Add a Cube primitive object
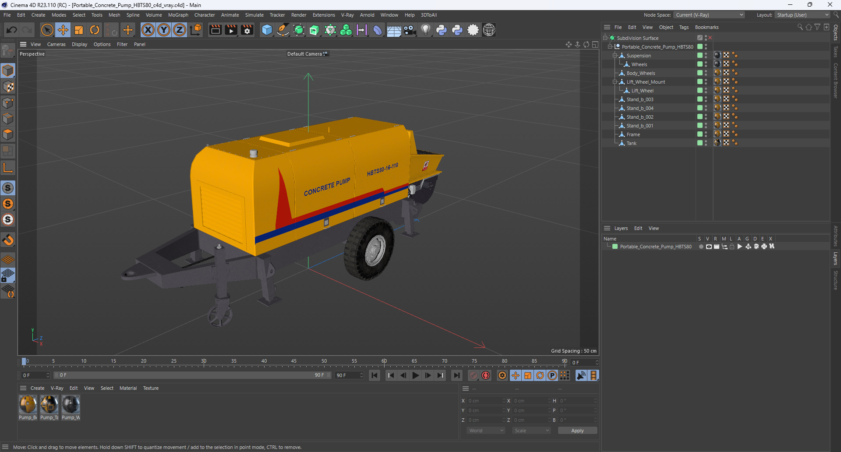This screenshot has width=841, height=452. [267, 30]
